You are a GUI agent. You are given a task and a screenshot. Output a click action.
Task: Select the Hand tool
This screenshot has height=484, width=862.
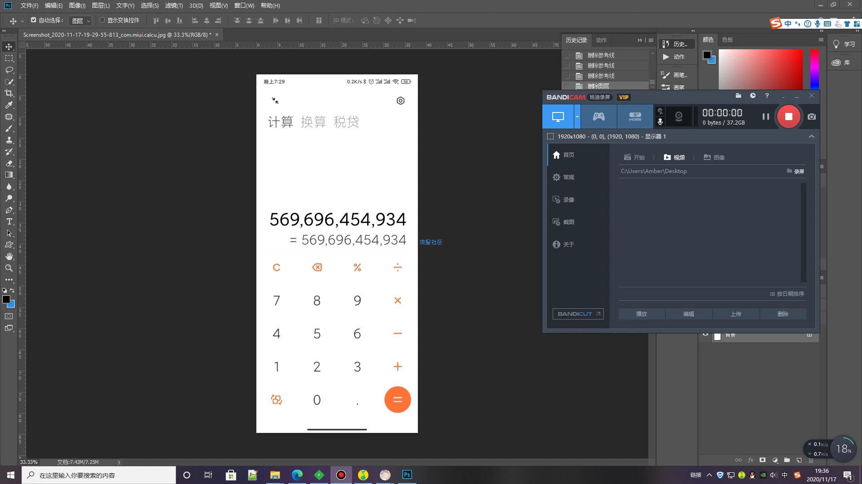coord(9,256)
